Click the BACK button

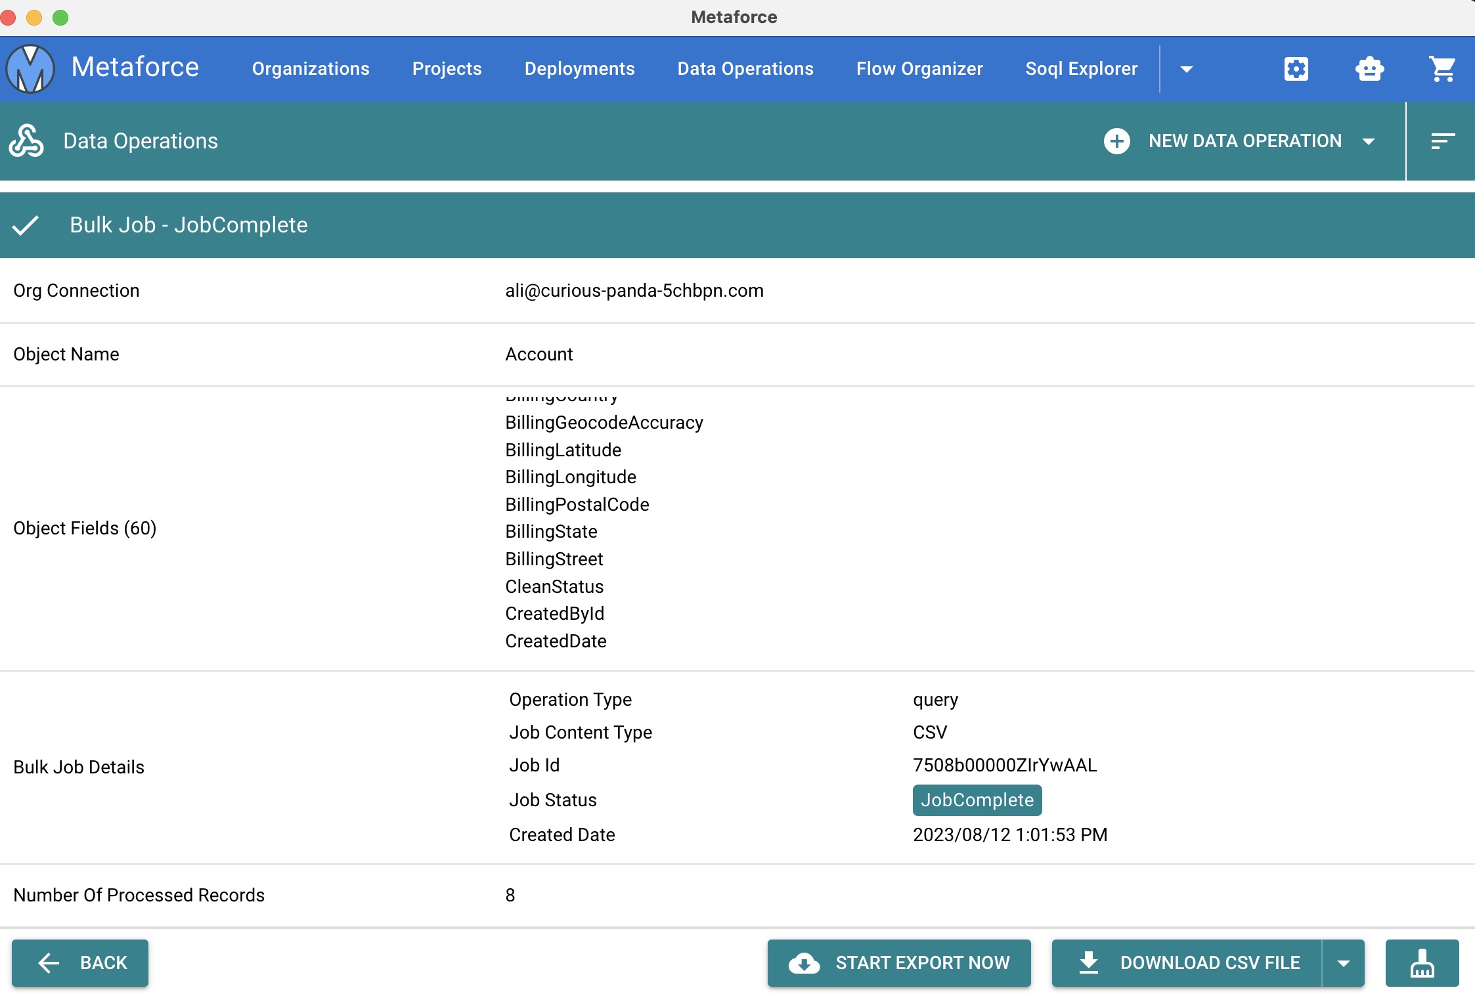[x=80, y=963]
